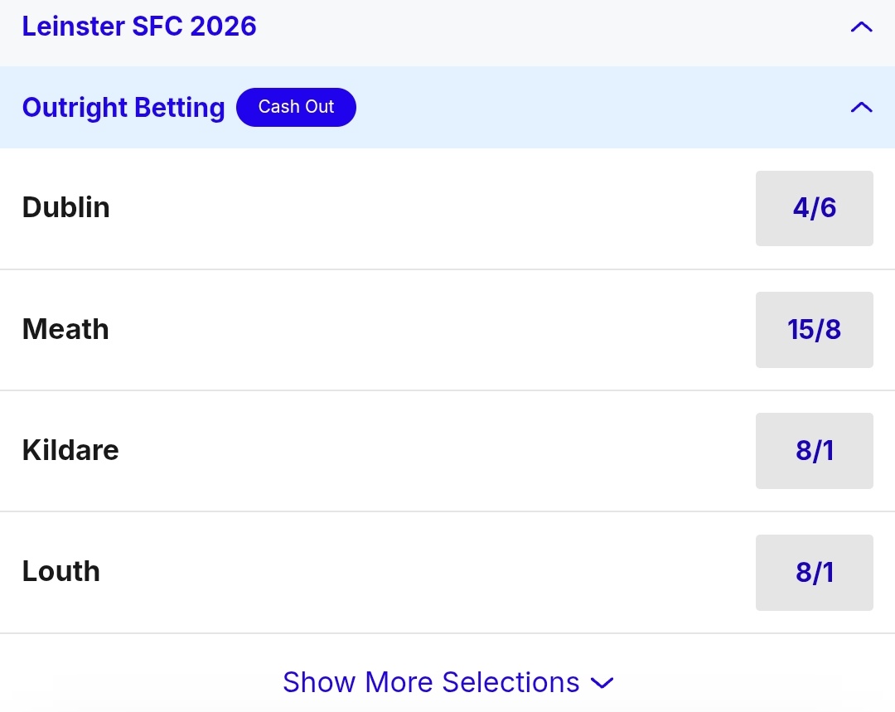Click the Louth selection row
This screenshot has height=712, width=895.
tap(414, 572)
